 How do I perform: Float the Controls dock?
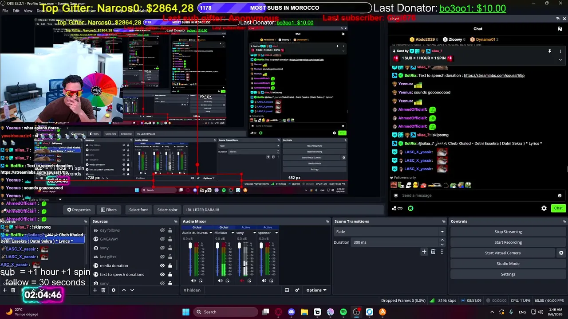click(x=564, y=221)
